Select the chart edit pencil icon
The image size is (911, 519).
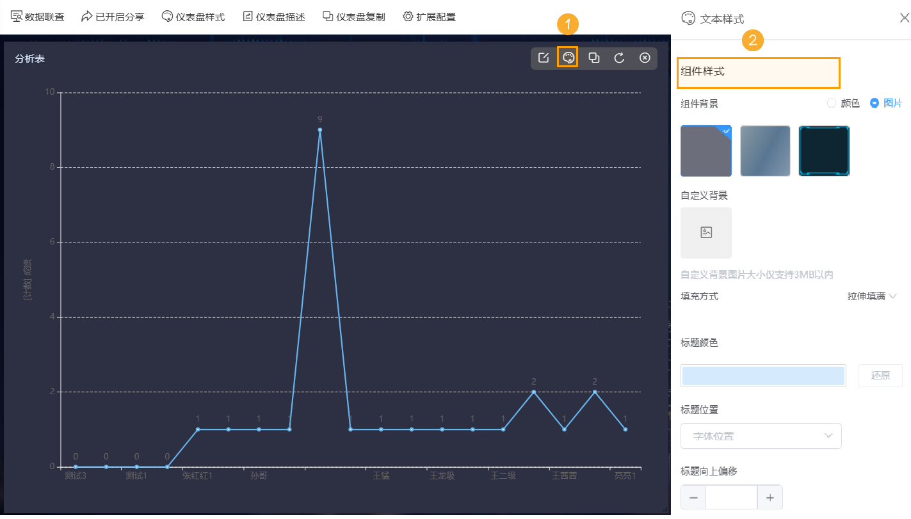543,58
